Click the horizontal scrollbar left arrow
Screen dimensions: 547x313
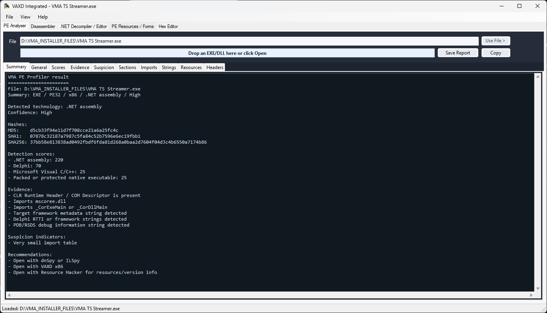9,295
